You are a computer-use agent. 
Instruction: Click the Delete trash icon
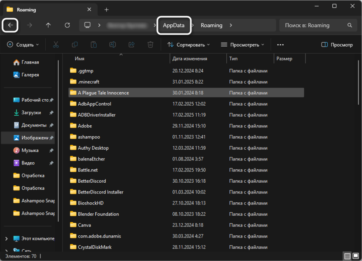(x=150, y=45)
